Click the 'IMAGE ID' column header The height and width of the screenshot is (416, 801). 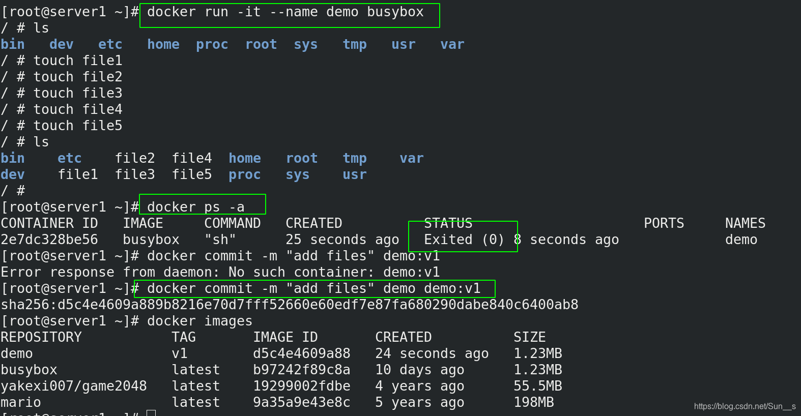285,337
